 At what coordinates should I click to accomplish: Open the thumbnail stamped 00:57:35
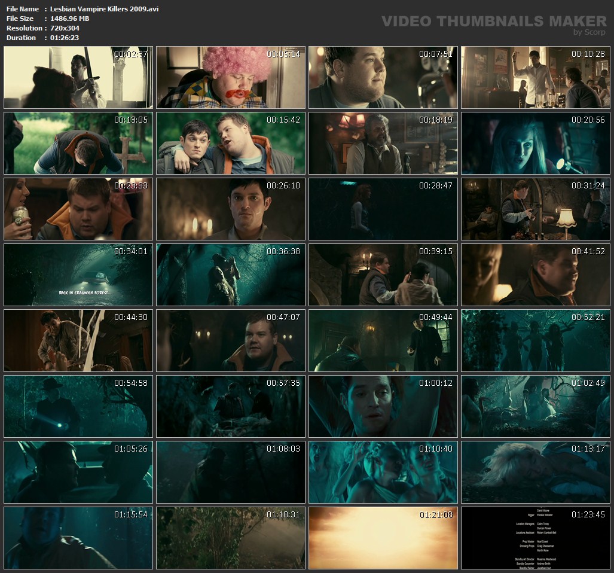[231, 406]
